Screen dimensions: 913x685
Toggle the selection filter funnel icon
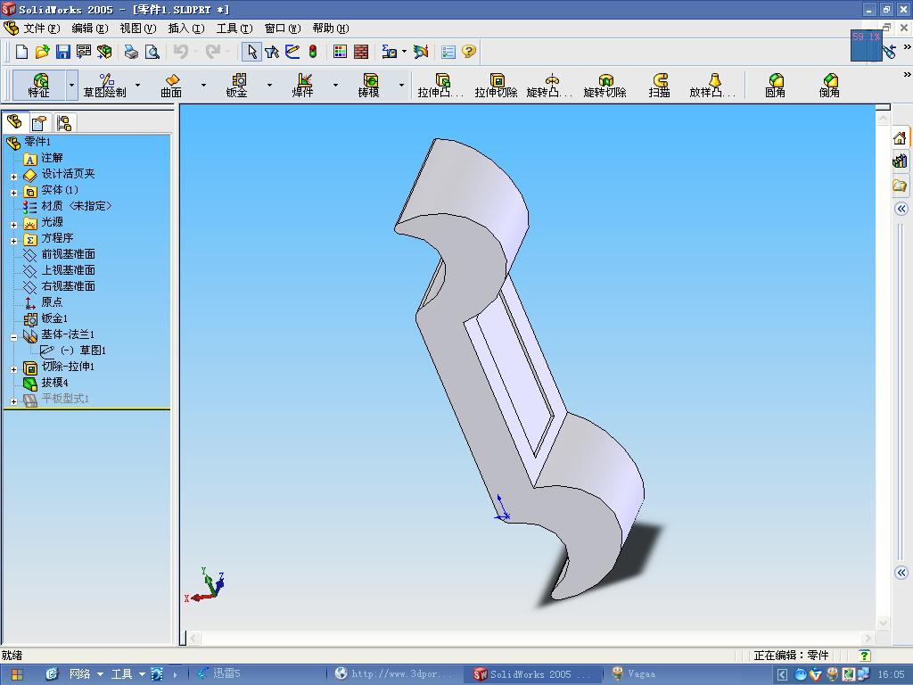tap(272, 52)
